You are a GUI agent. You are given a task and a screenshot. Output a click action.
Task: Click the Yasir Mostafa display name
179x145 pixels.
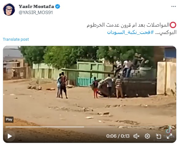pyautogui.click(x=36, y=6)
